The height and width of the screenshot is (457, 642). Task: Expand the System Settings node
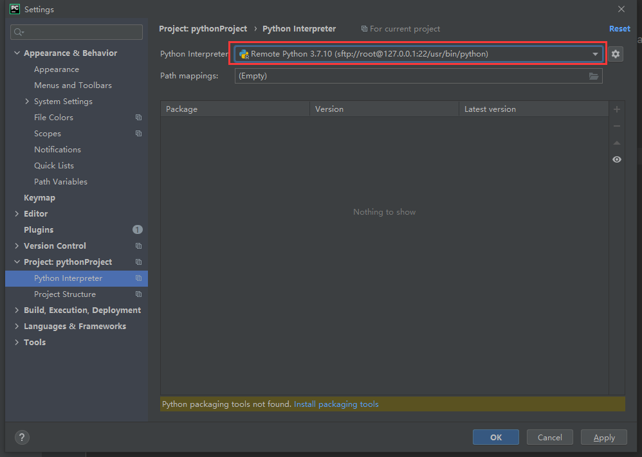point(27,102)
